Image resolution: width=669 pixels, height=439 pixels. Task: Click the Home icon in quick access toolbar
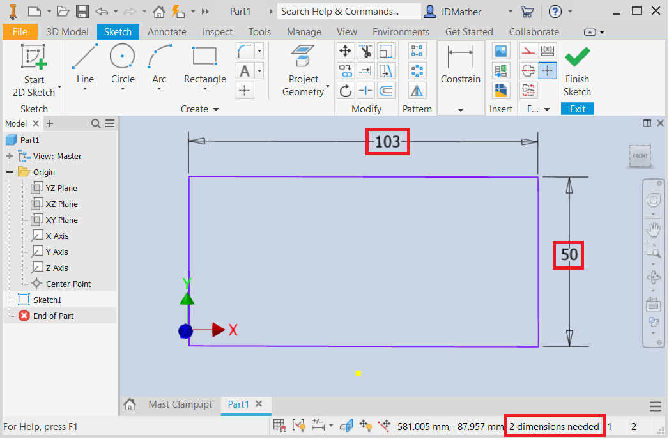click(159, 12)
